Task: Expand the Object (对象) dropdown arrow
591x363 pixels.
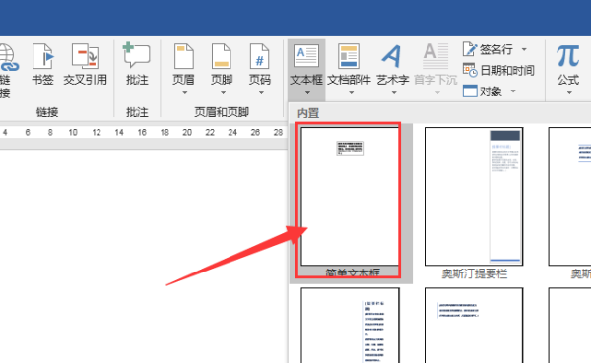Action: 513,91
